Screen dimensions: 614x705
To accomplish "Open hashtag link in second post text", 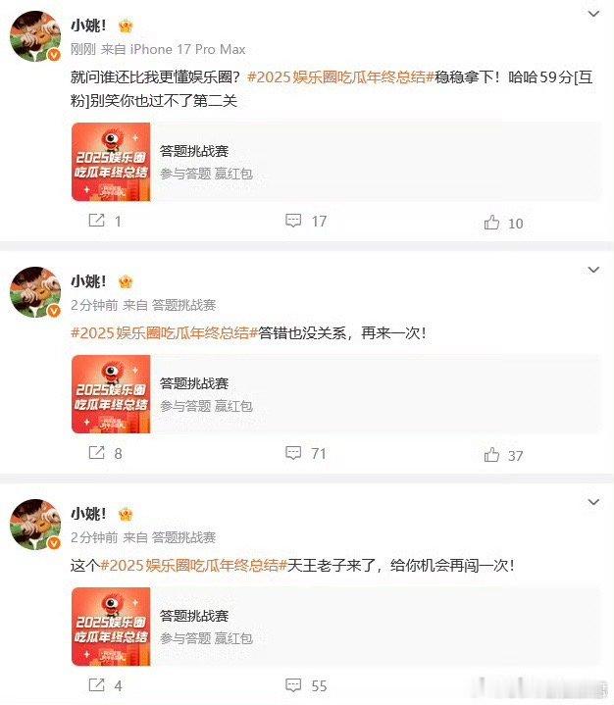I will (x=164, y=332).
